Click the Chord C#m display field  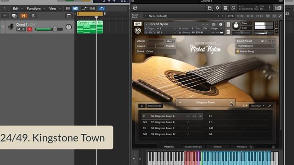click(x=155, y=51)
